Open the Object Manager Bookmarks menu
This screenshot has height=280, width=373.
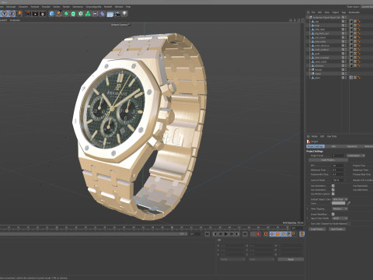coord(354,12)
